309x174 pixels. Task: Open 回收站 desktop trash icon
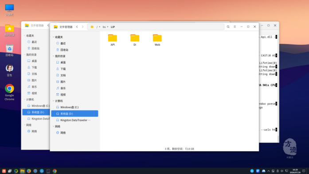9,51
